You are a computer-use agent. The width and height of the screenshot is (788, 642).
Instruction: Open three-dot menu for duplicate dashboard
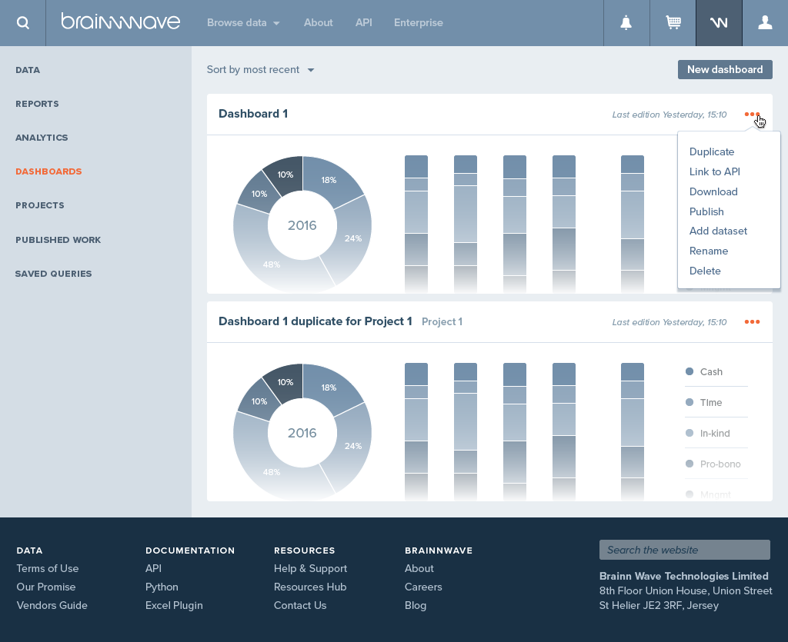pyautogui.click(x=752, y=322)
